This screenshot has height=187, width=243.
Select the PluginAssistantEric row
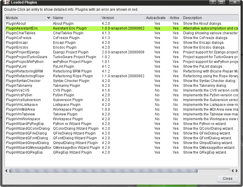click(x=22, y=28)
